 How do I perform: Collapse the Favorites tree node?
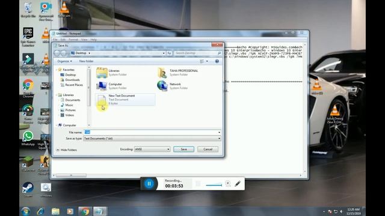click(56, 70)
